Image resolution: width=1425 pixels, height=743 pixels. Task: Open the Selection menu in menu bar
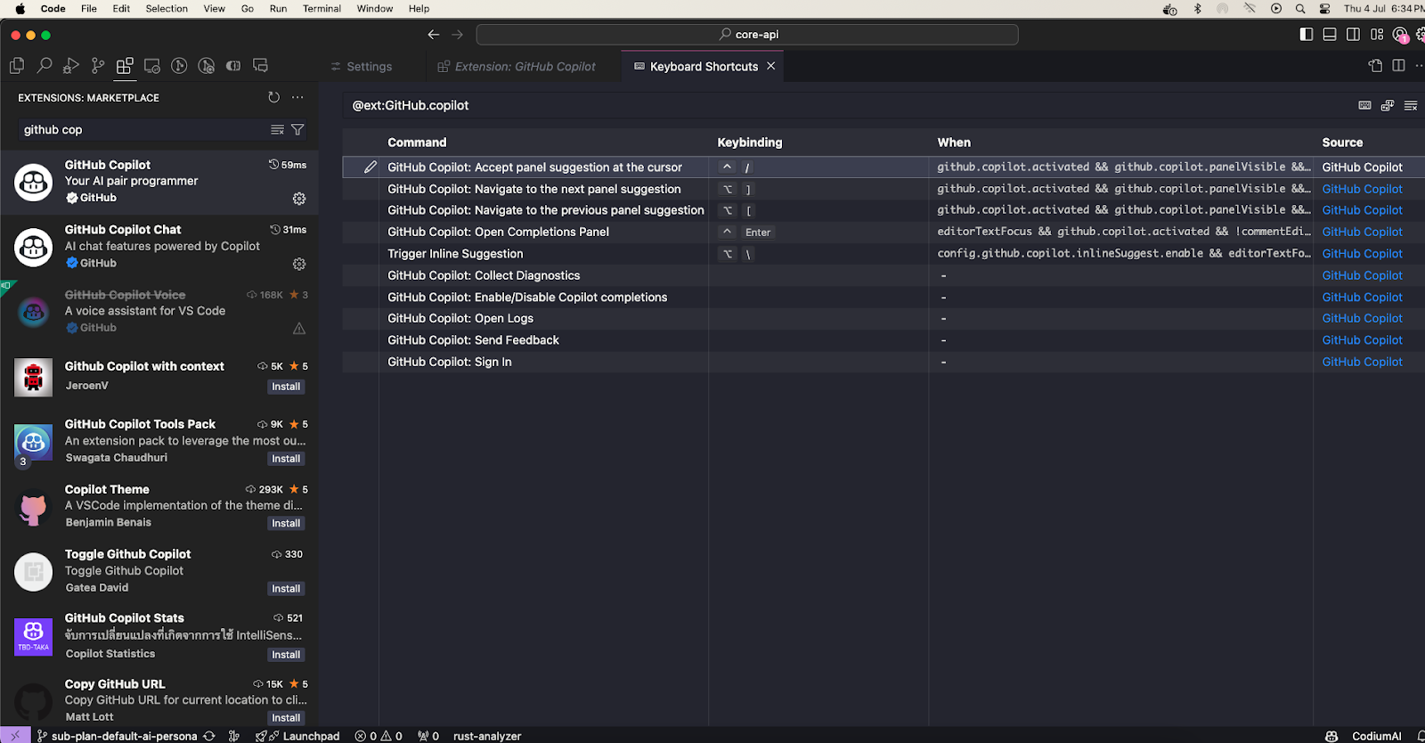tap(167, 9)
